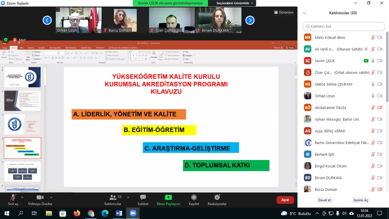Start recording with the Kaydet icon

194,198
